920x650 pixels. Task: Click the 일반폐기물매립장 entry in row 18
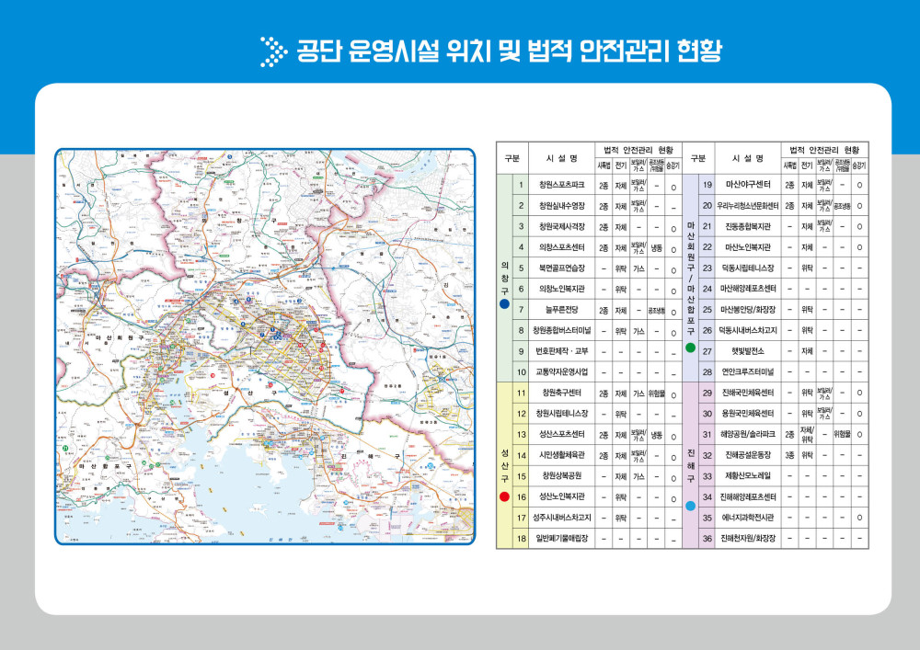[x=560, y=538]
